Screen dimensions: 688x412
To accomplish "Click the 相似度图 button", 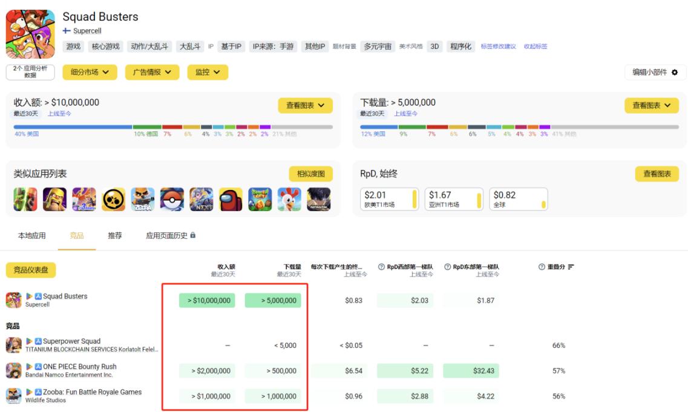I will (x=310, y=174).
